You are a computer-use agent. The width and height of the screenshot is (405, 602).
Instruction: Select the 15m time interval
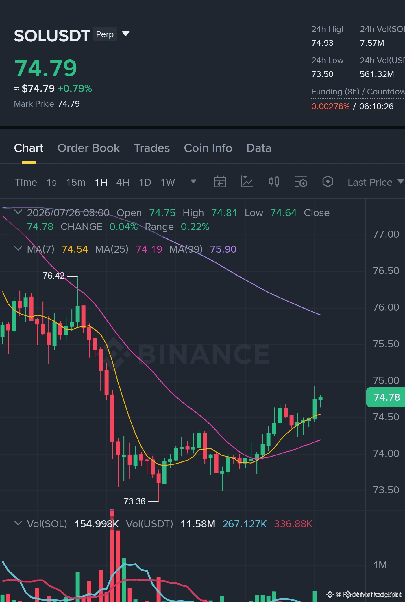[x=75, y=182]
